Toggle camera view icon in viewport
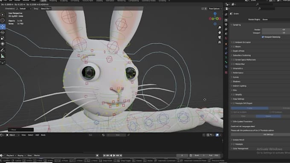The height and width of the screenshot is (163, 290). pyautogui.click(x=220, y=37)
